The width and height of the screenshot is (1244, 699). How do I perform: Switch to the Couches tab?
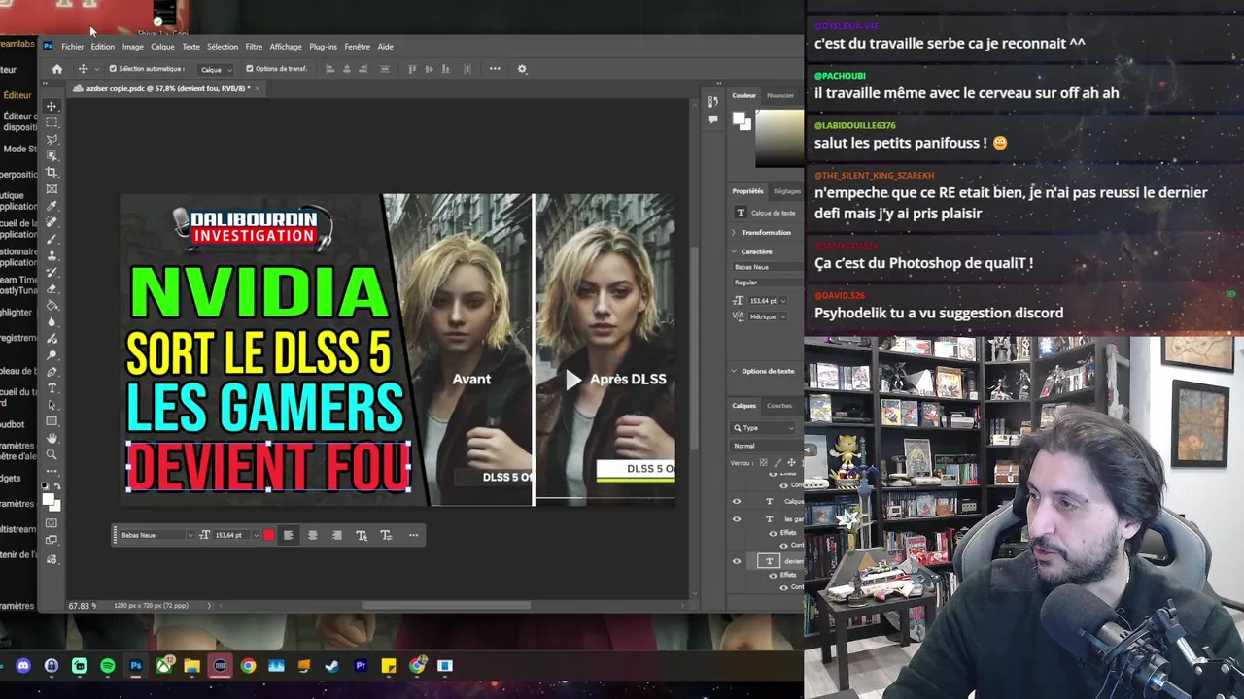779,406
